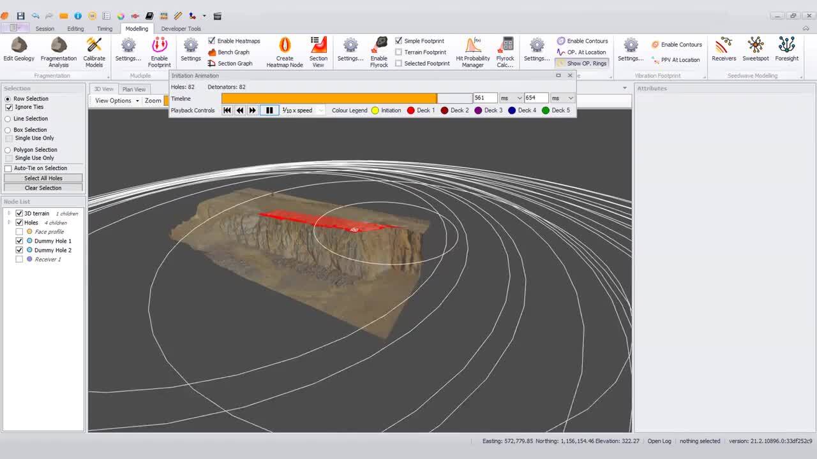Click the clapperboard animation icon
Image resolution: width=817 pixels, height=459 pixels.
pos(218,16)
